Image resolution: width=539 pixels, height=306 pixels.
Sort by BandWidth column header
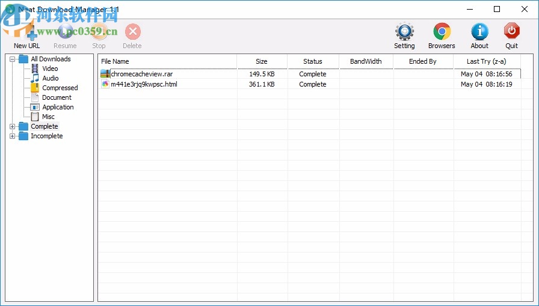[366, 61]
